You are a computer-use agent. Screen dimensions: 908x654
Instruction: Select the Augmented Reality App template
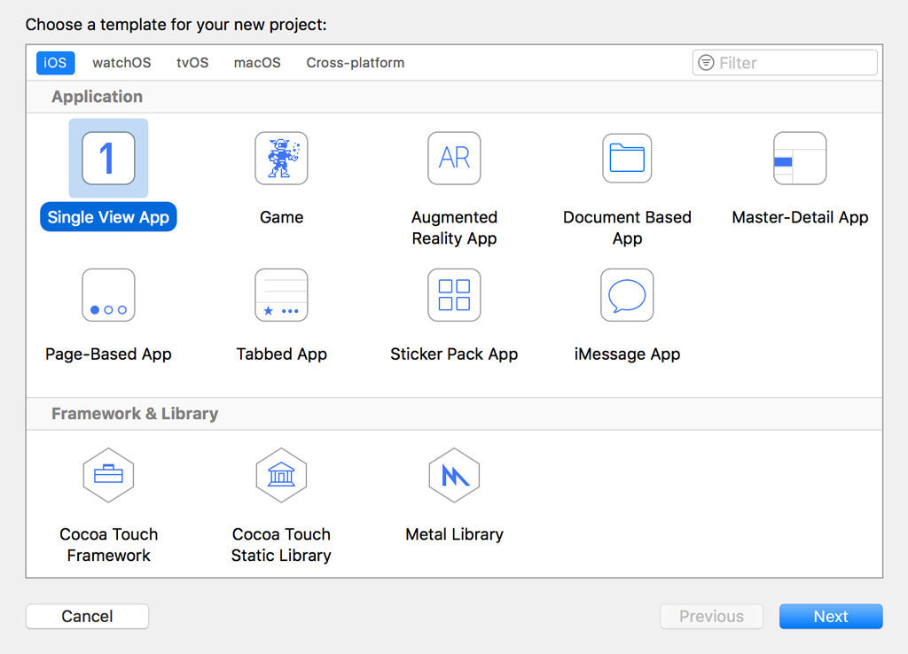(x=454, y=159)
